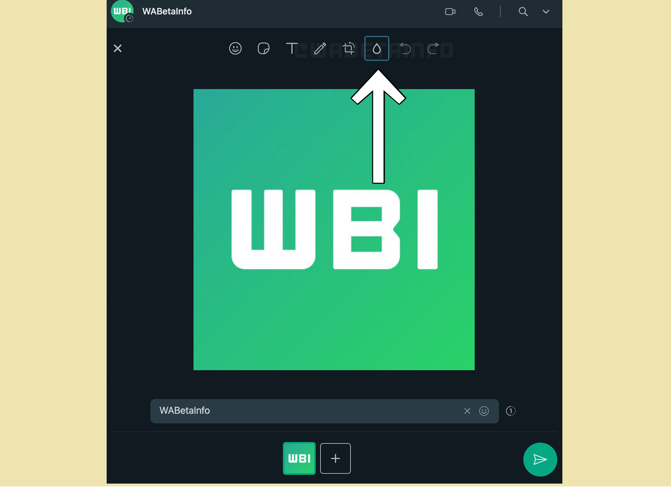The width and height of the screenshot is (671, 487).
Task: Expand the chat menu chevron
Action: point(546,12)
